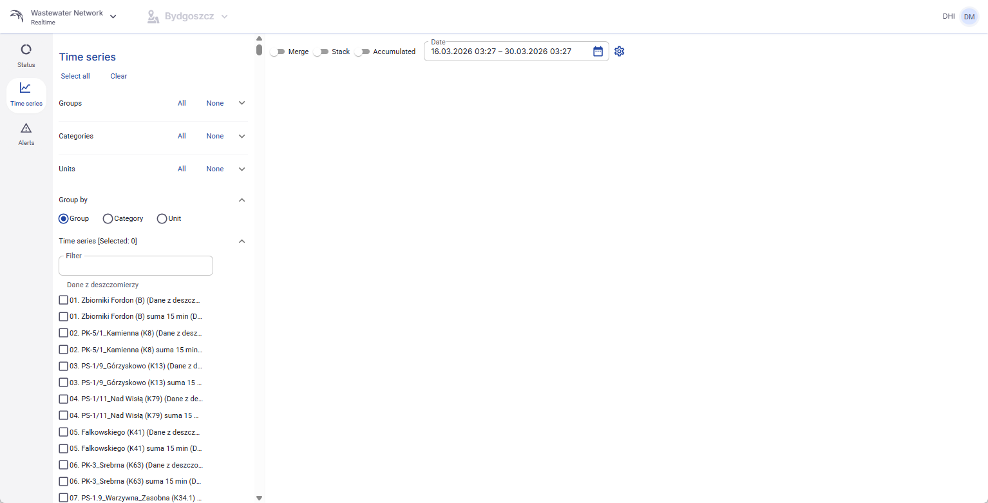The height and width of the screenshot is (503, 988).
Task: Check 06. PK-3_Srebrna (K63) suma 15 min
Action: (63, 481)
